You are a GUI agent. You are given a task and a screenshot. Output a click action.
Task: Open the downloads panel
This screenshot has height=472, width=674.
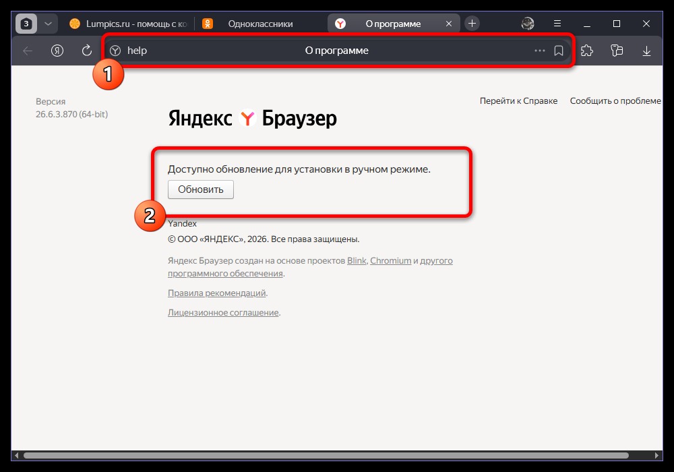[x=646, y=51]
